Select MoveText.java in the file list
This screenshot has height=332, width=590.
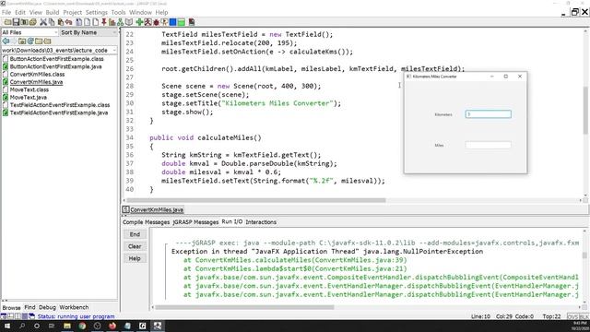[x=29, y=97]
